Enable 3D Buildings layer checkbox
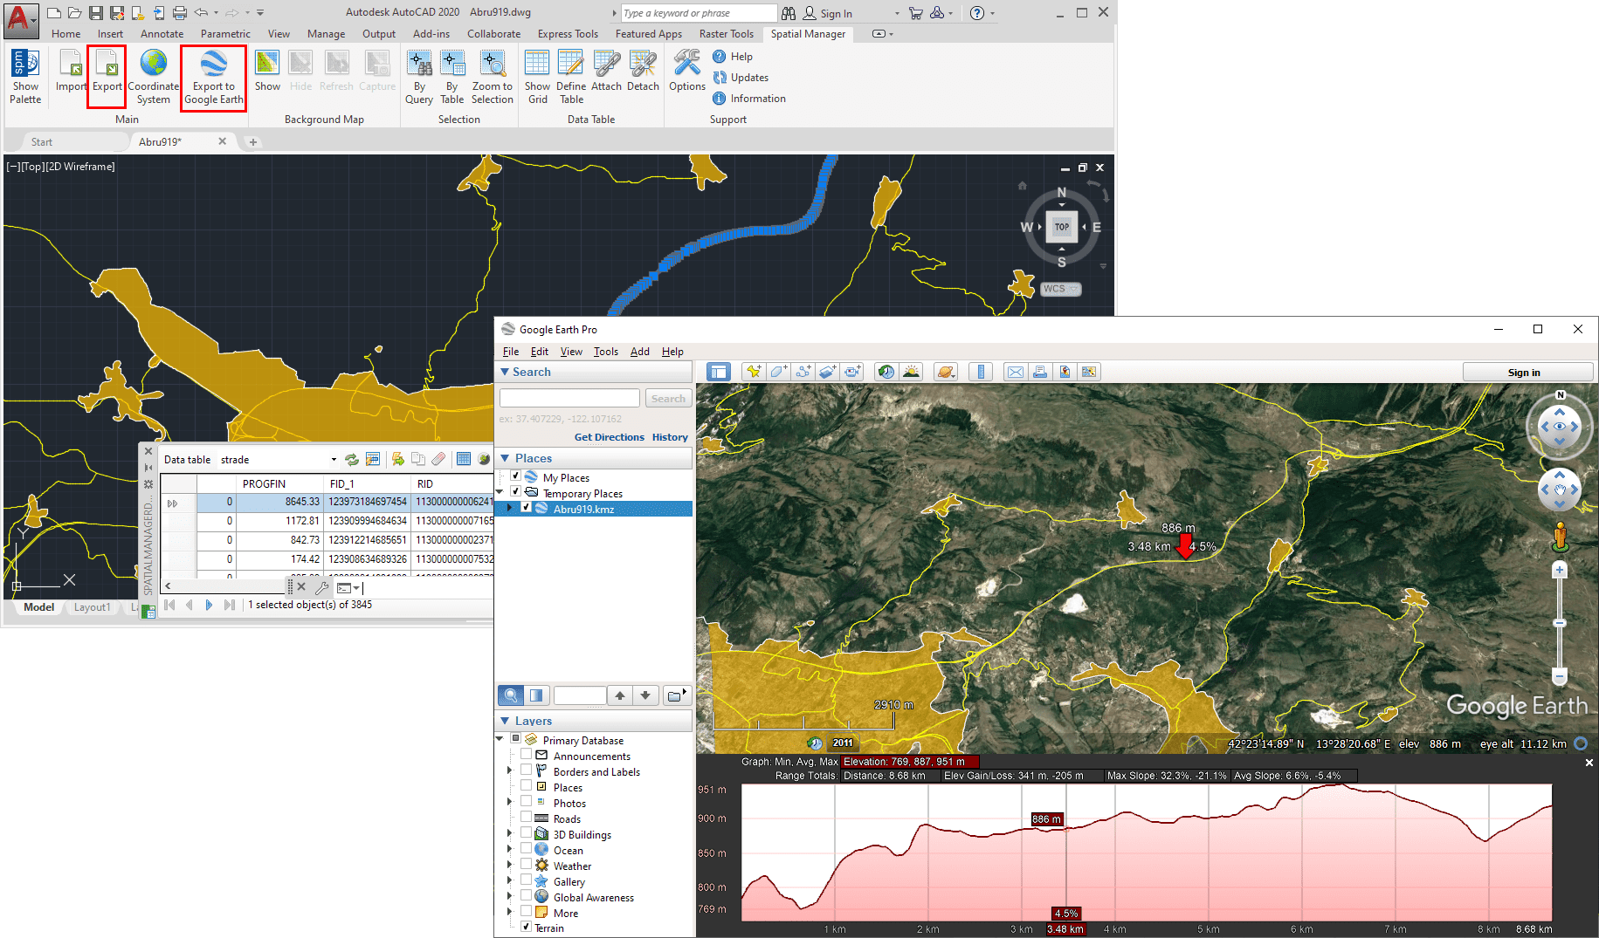1599x938 pixels. pyautogui.click(x=527, y=834)
